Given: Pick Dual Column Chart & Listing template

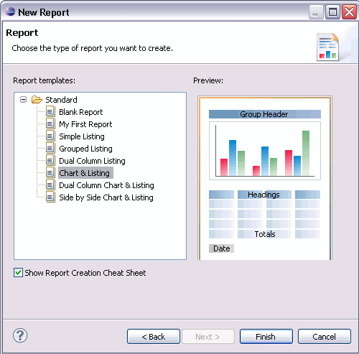Looking at the screenshot, I should 106,185.
